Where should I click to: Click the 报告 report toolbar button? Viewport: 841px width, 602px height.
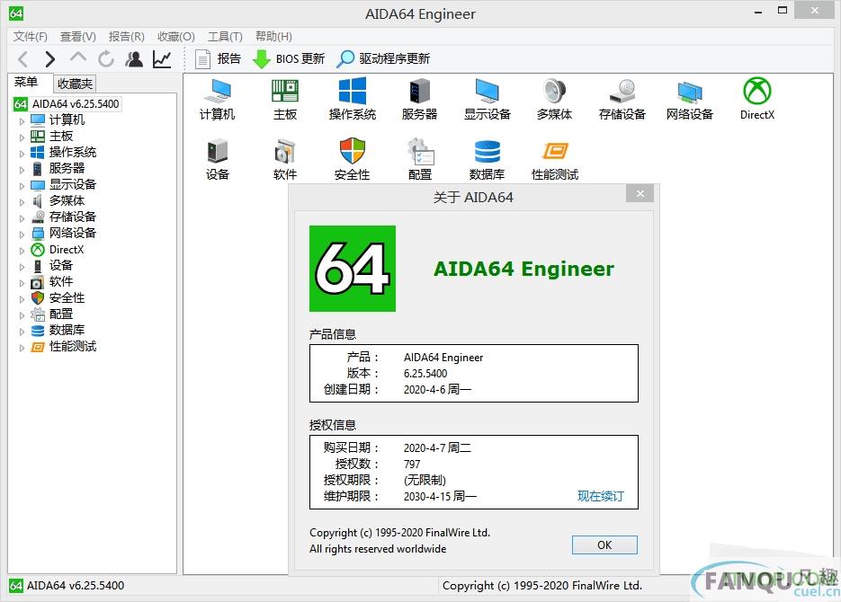click(218, 59)
